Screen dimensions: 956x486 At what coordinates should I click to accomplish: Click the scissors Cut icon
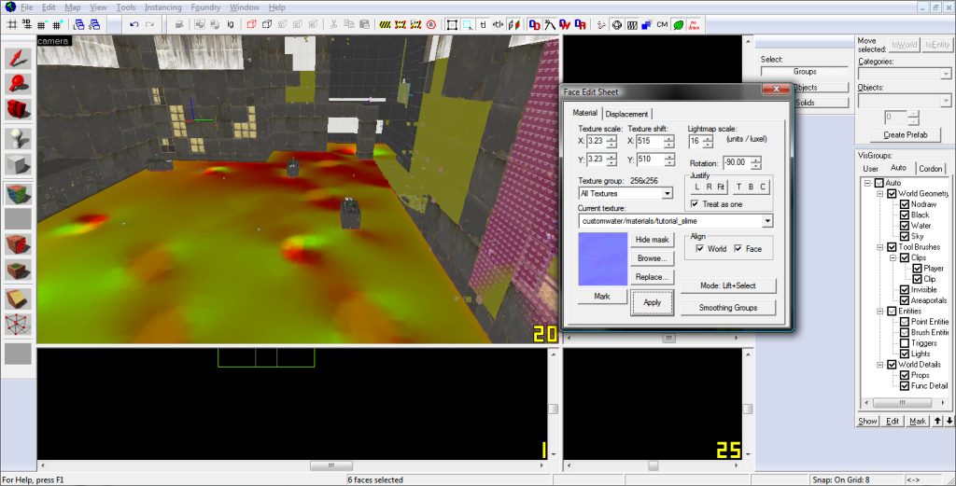(x=333, y=25)
